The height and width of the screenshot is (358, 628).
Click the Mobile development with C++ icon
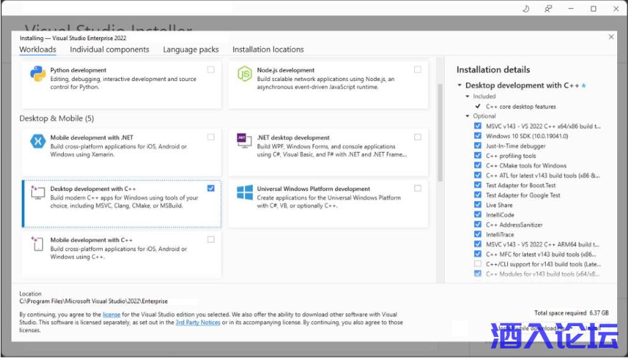(x=37, y=244)
